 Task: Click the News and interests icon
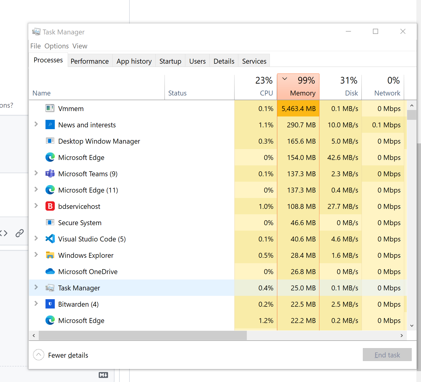point(50,124)
